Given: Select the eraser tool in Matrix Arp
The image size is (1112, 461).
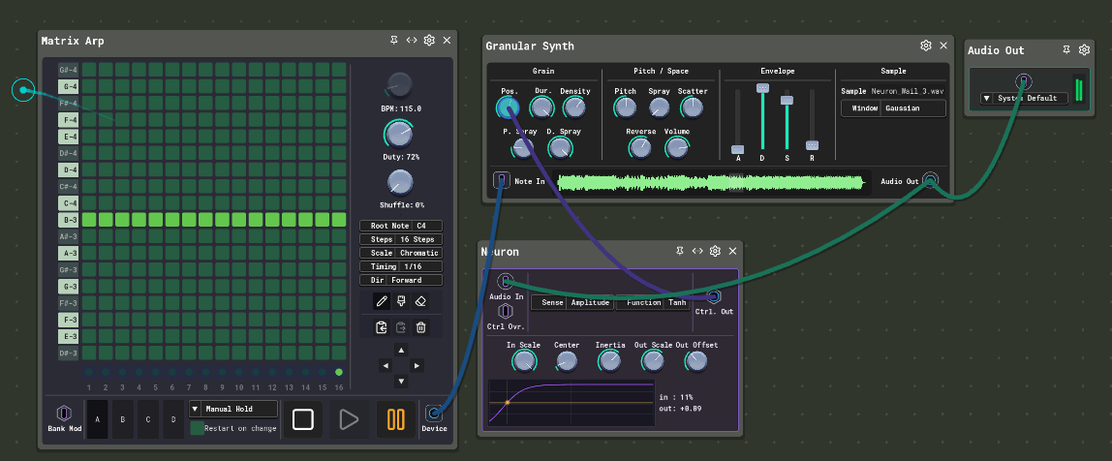Looking at the screenshot, I should [420, 301].
